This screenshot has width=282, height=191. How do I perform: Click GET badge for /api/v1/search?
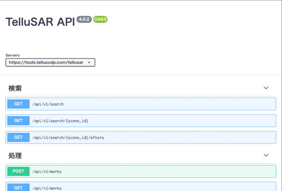[18, 104]
